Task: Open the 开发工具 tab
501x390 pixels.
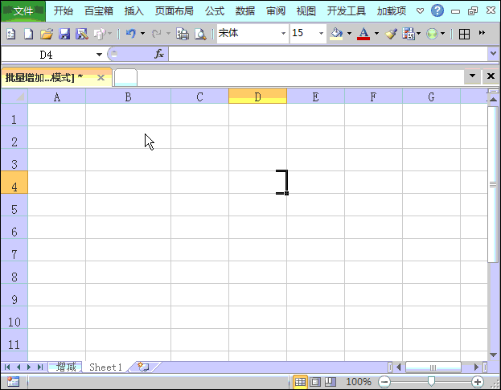Action: coord(347,11)
